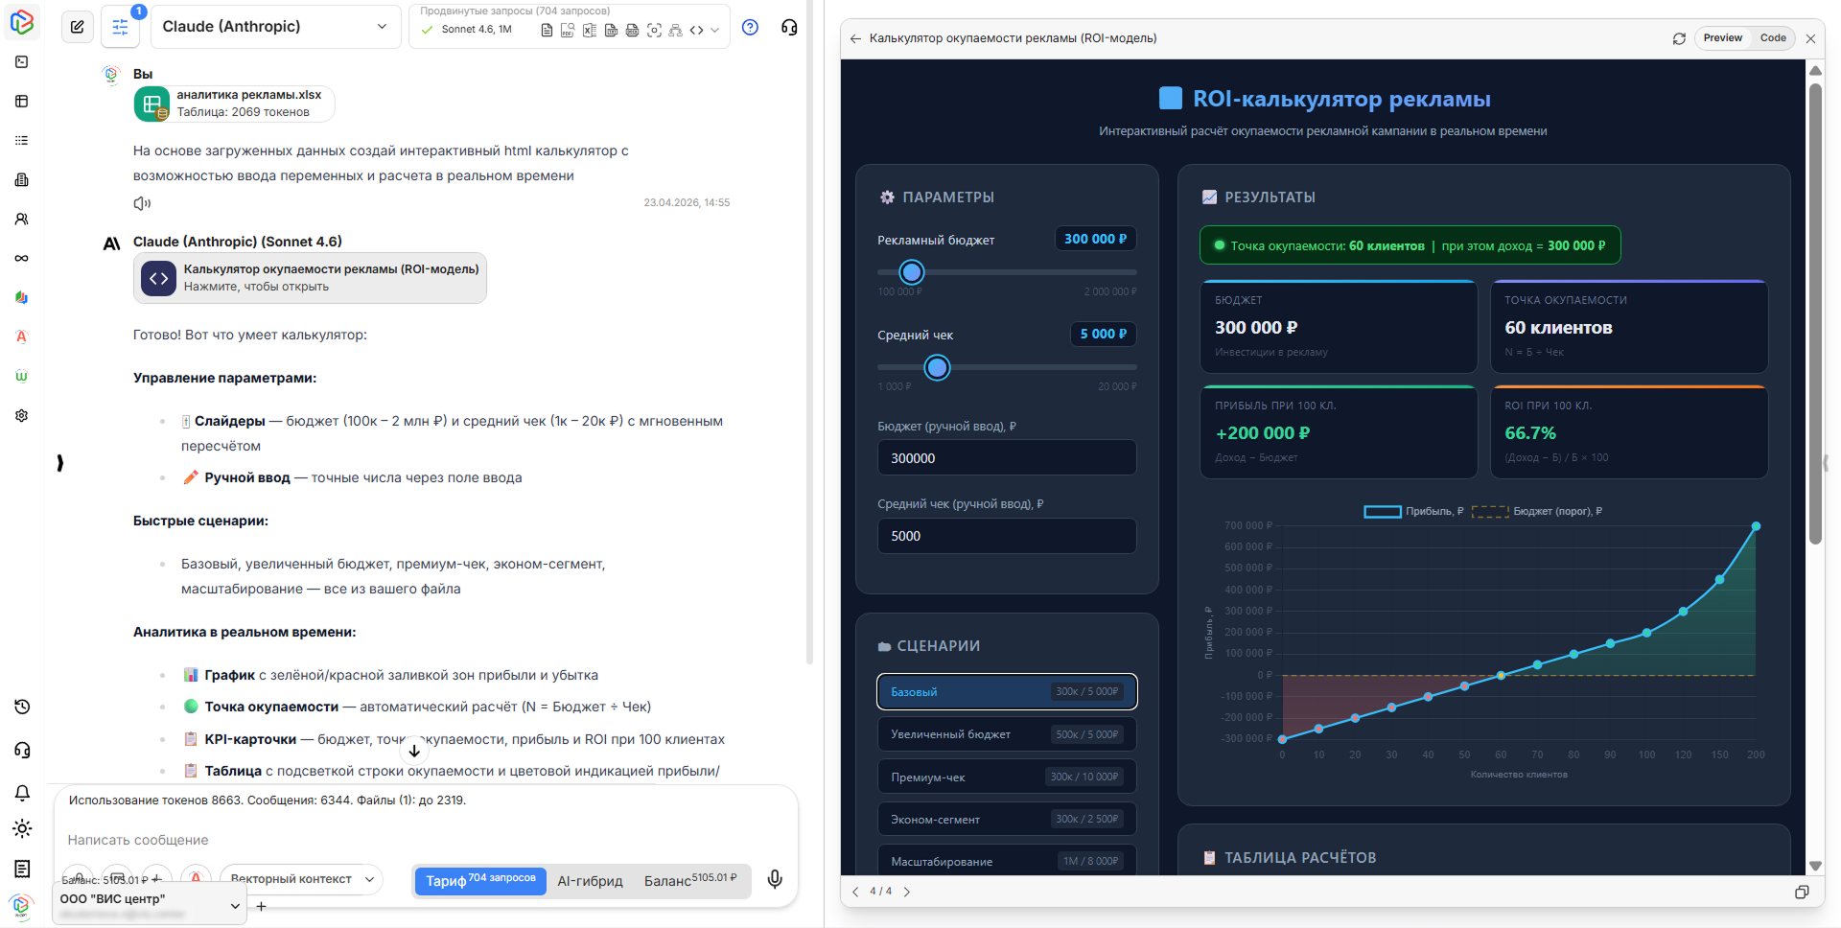This screenshot has height=928, width=1841.
Task: Click the blue help question mark icon
Action: [750, 27]
